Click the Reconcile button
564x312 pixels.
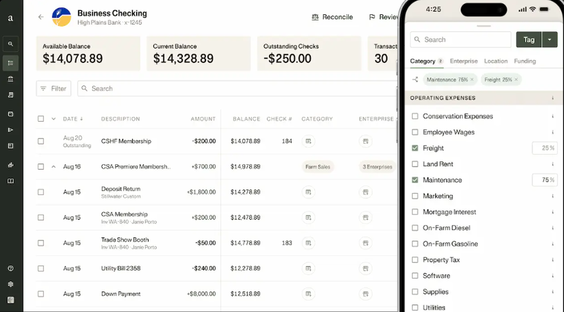pos(332,17)
